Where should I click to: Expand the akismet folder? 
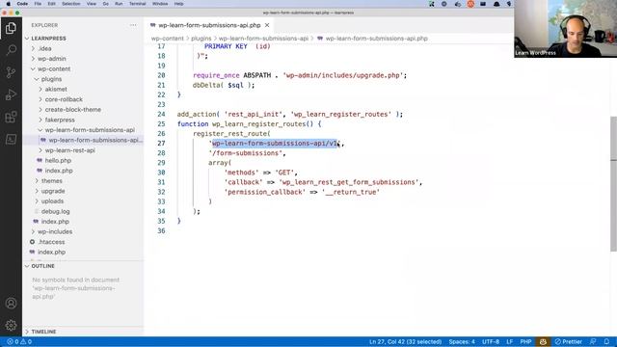40,90
